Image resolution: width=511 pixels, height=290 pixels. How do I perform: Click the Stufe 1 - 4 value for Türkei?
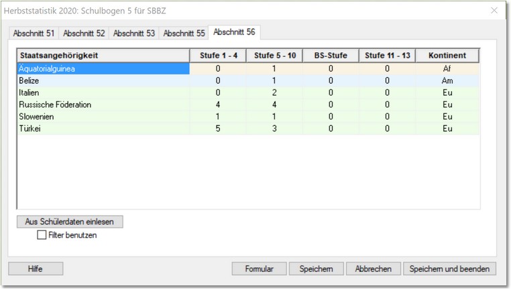pyautogui.click(x=218, y=129)
